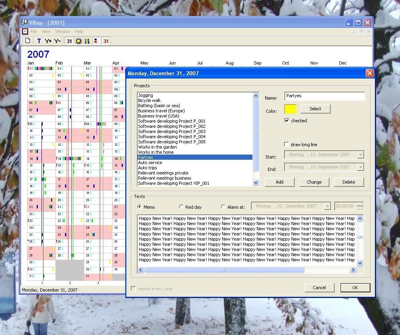The image size is (400, 335).
Task: Click the yellow sun toolbar icon
Action: point(79,41)
